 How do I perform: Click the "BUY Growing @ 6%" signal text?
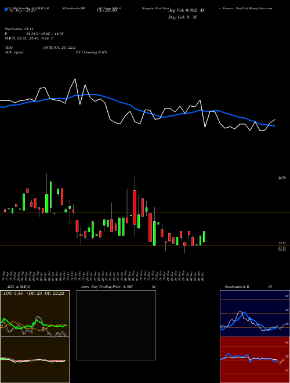[91, 52]
